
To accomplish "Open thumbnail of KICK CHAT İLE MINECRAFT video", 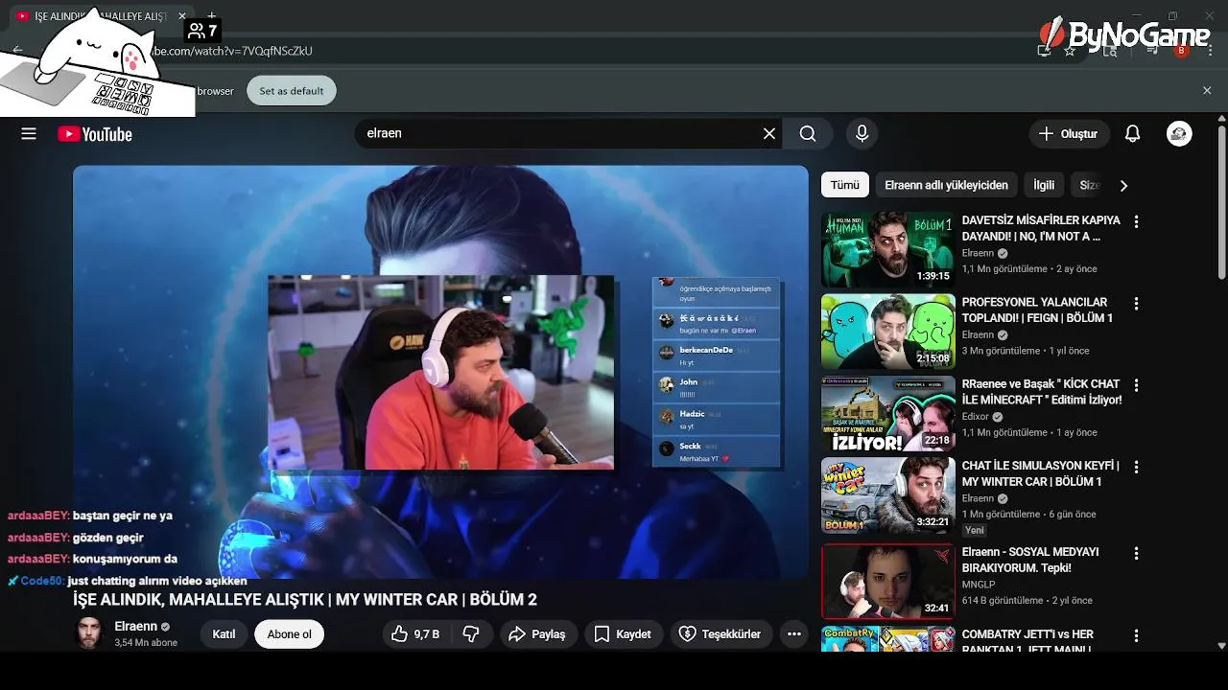I will pos(888,414).
